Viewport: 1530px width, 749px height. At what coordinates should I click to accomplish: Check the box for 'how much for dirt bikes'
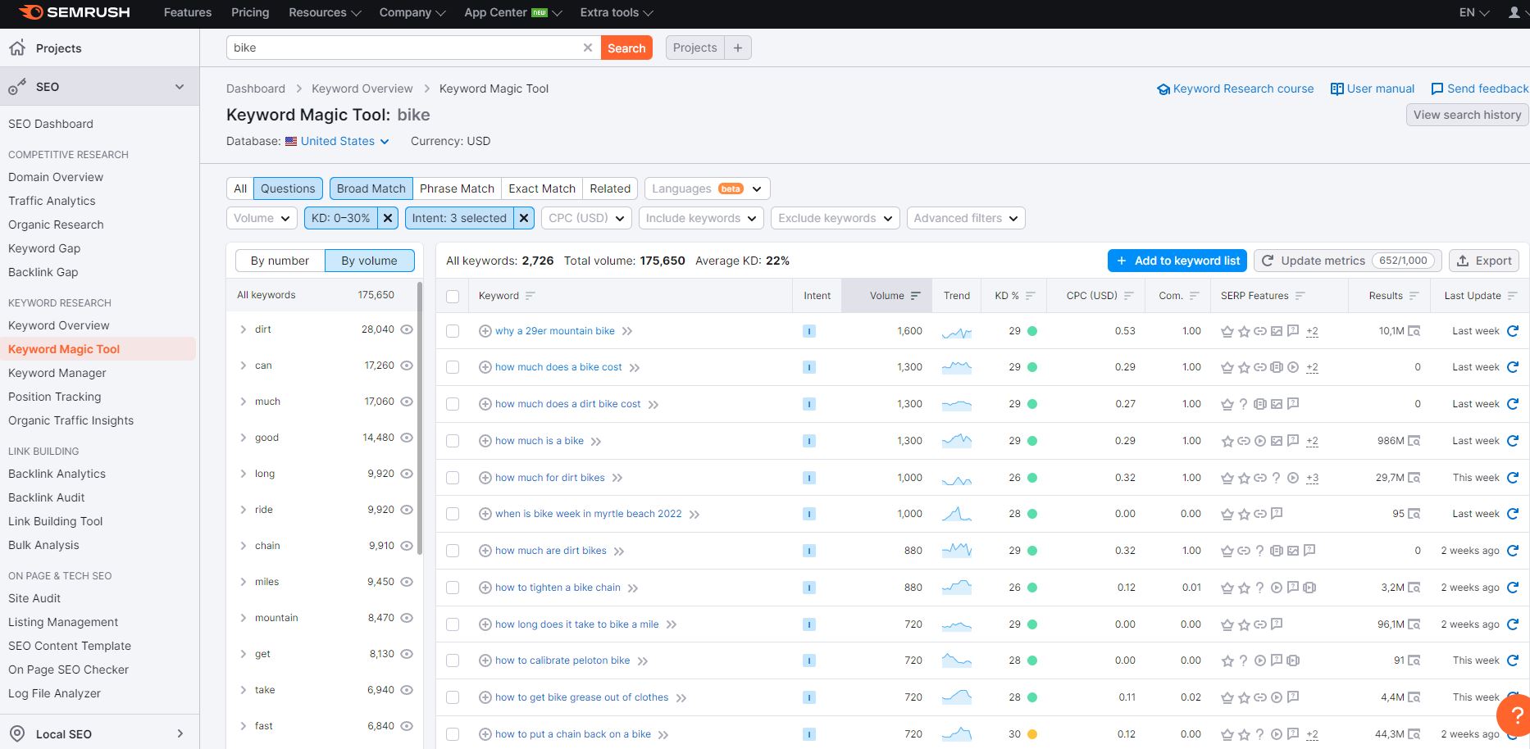pyautogui.click(x=453, y=478)
